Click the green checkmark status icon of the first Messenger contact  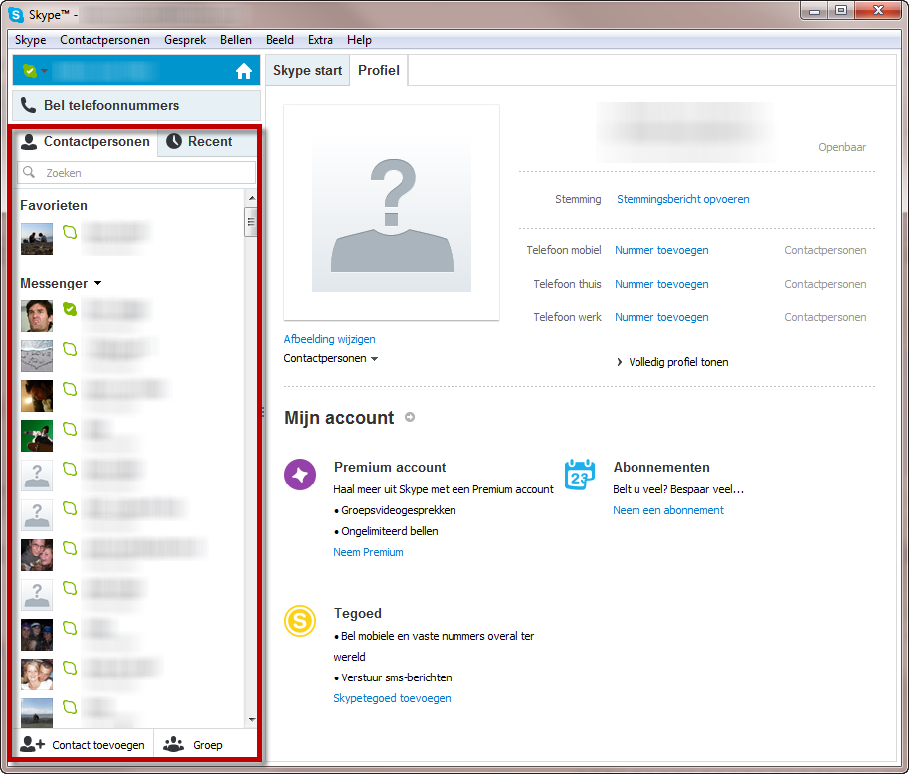[x=70, y=309]
